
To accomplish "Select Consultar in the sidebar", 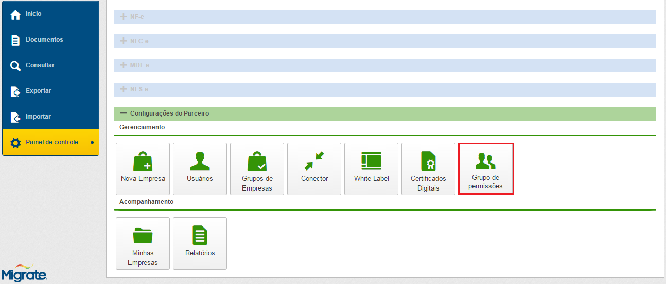I will pos(50,65).
